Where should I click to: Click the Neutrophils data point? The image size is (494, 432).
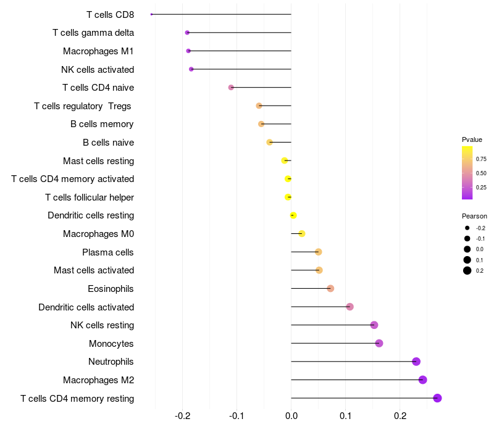coord(416,362)
